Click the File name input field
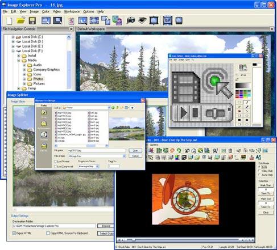 [97, 151]
